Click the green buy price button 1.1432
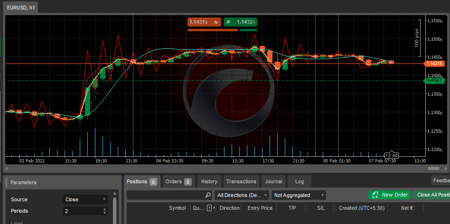Viewport: 450px width, 224px height. click(x=240, y=22)
